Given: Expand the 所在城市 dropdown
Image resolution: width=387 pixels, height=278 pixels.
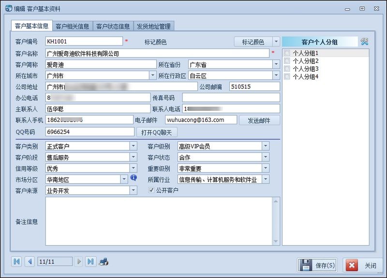Looking at the screenshot, I should coord(153,75).
